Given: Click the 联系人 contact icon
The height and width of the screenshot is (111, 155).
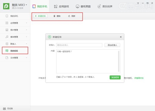Looking at the screenshot, I should [x=7, y=44].
